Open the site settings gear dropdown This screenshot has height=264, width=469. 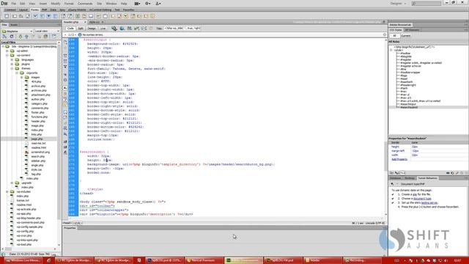[148, 4]
